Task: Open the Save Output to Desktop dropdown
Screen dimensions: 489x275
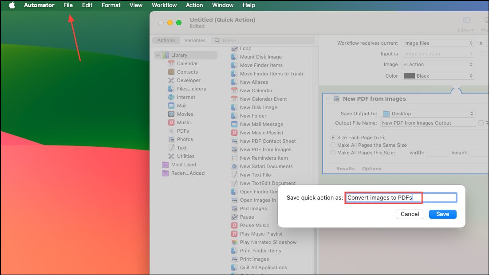Action: coord(428,114)
